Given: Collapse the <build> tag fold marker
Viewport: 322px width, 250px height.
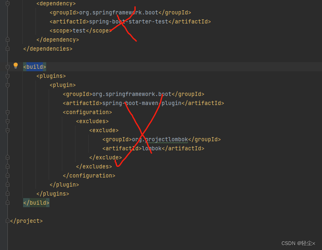Looking at the screenshot, I should (7, 67).
